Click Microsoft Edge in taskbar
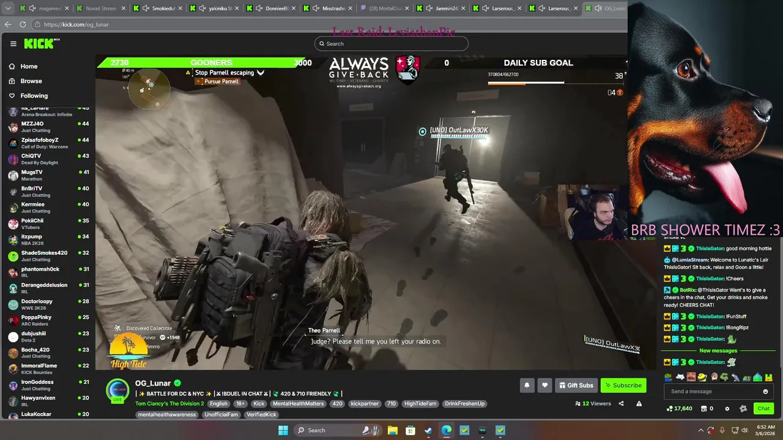 pos(447,430)
